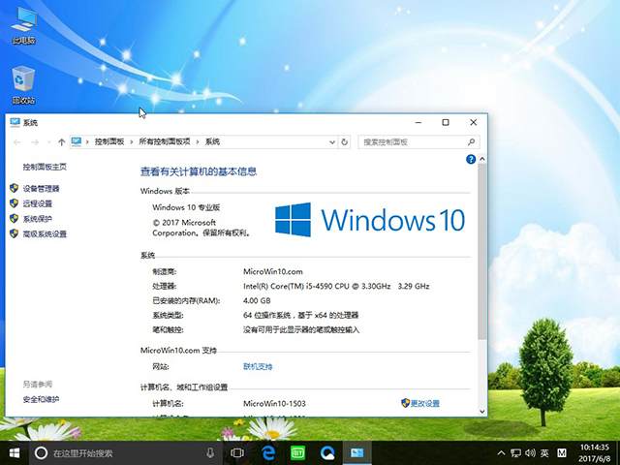Open 系统保护 link
620x465 pixels.
coord(38,219)
